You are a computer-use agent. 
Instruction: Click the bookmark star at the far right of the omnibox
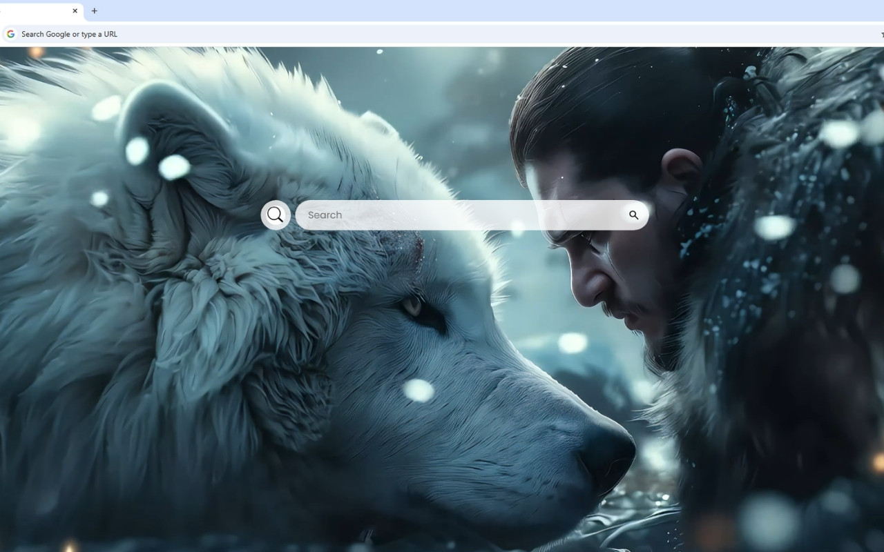click(x=881, y=33)
